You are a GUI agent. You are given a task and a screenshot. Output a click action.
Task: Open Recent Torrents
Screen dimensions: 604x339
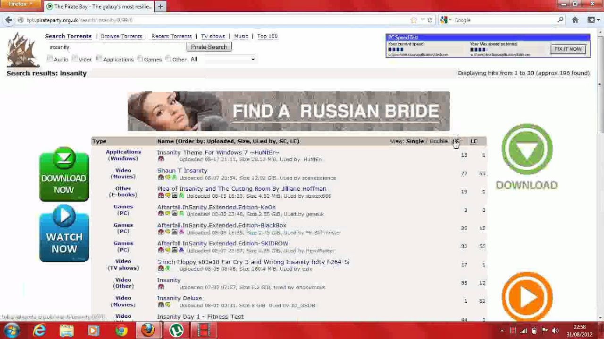171,36
